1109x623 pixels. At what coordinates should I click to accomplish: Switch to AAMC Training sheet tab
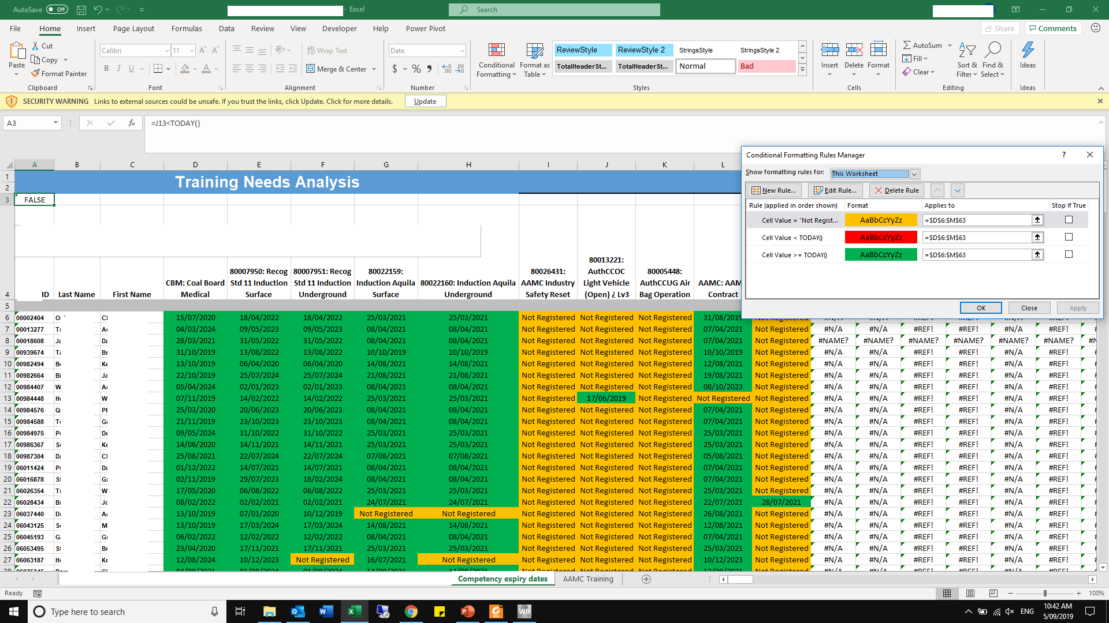588,579
